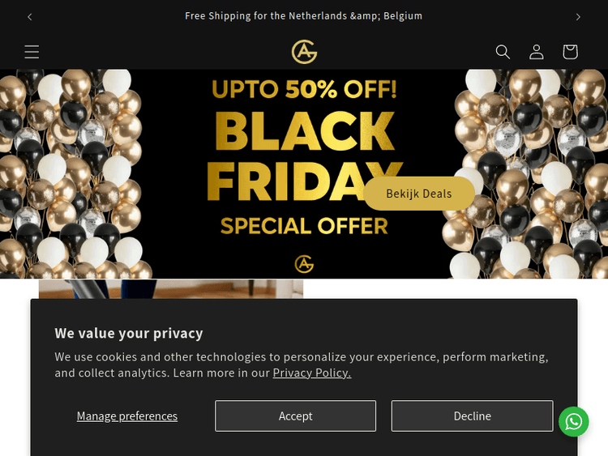Click the 'SPECIAL OFFER' banner text
608x456 pixels.
point(304,226)
